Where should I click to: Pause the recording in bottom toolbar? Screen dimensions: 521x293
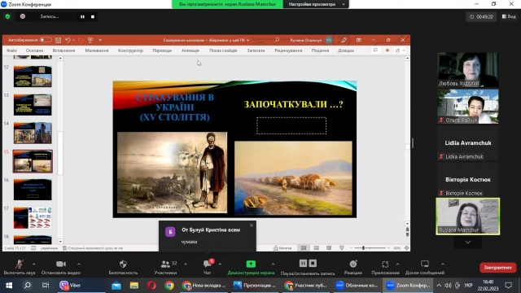pos(303,264)
